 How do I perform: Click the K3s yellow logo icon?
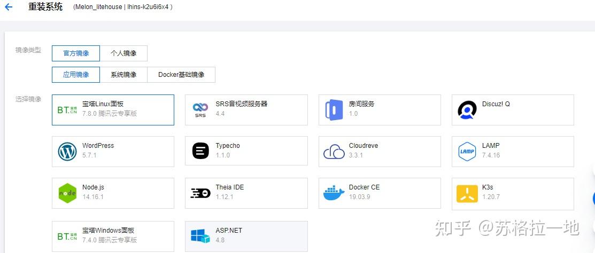click(x=467, y=194)
